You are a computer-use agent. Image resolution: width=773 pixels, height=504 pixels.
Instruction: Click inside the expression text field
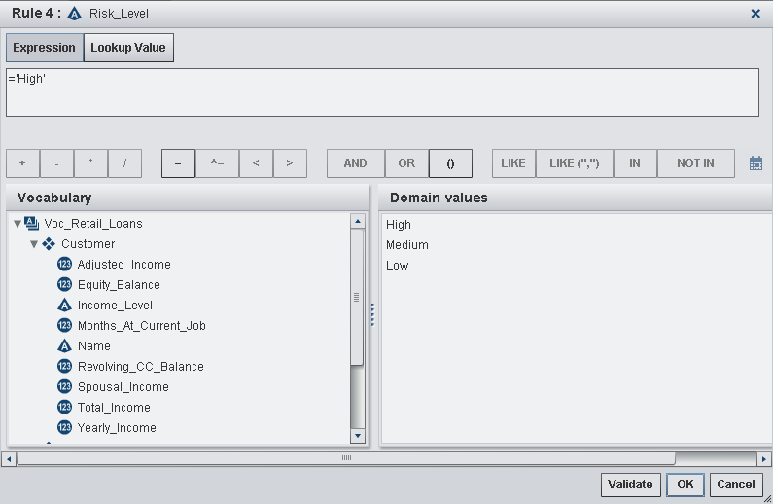[381, 93]
